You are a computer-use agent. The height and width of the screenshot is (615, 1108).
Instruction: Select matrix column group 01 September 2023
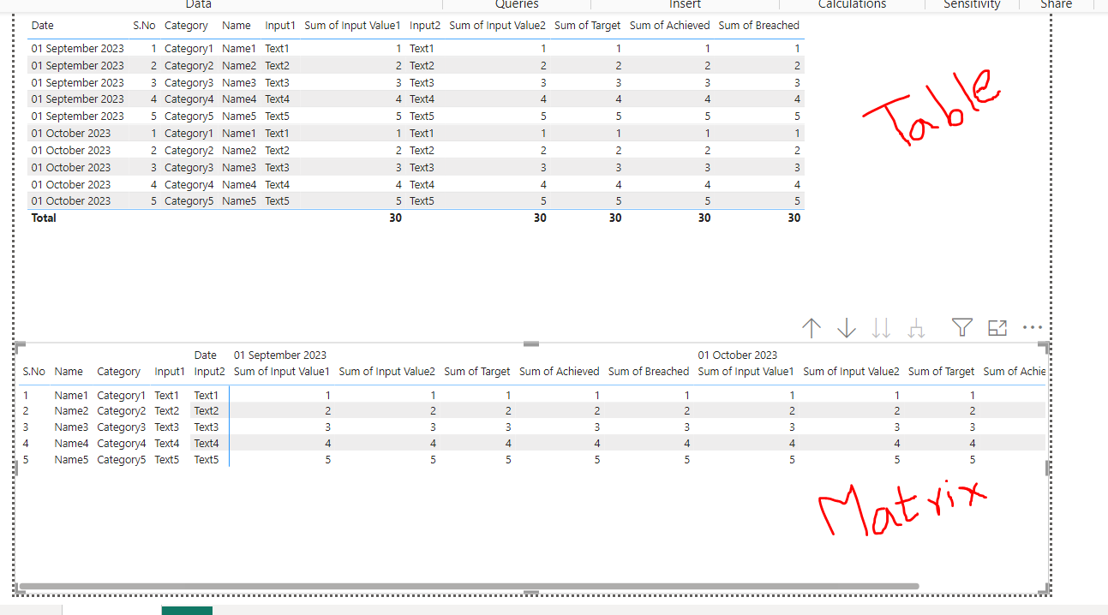[x=280, y=355]
